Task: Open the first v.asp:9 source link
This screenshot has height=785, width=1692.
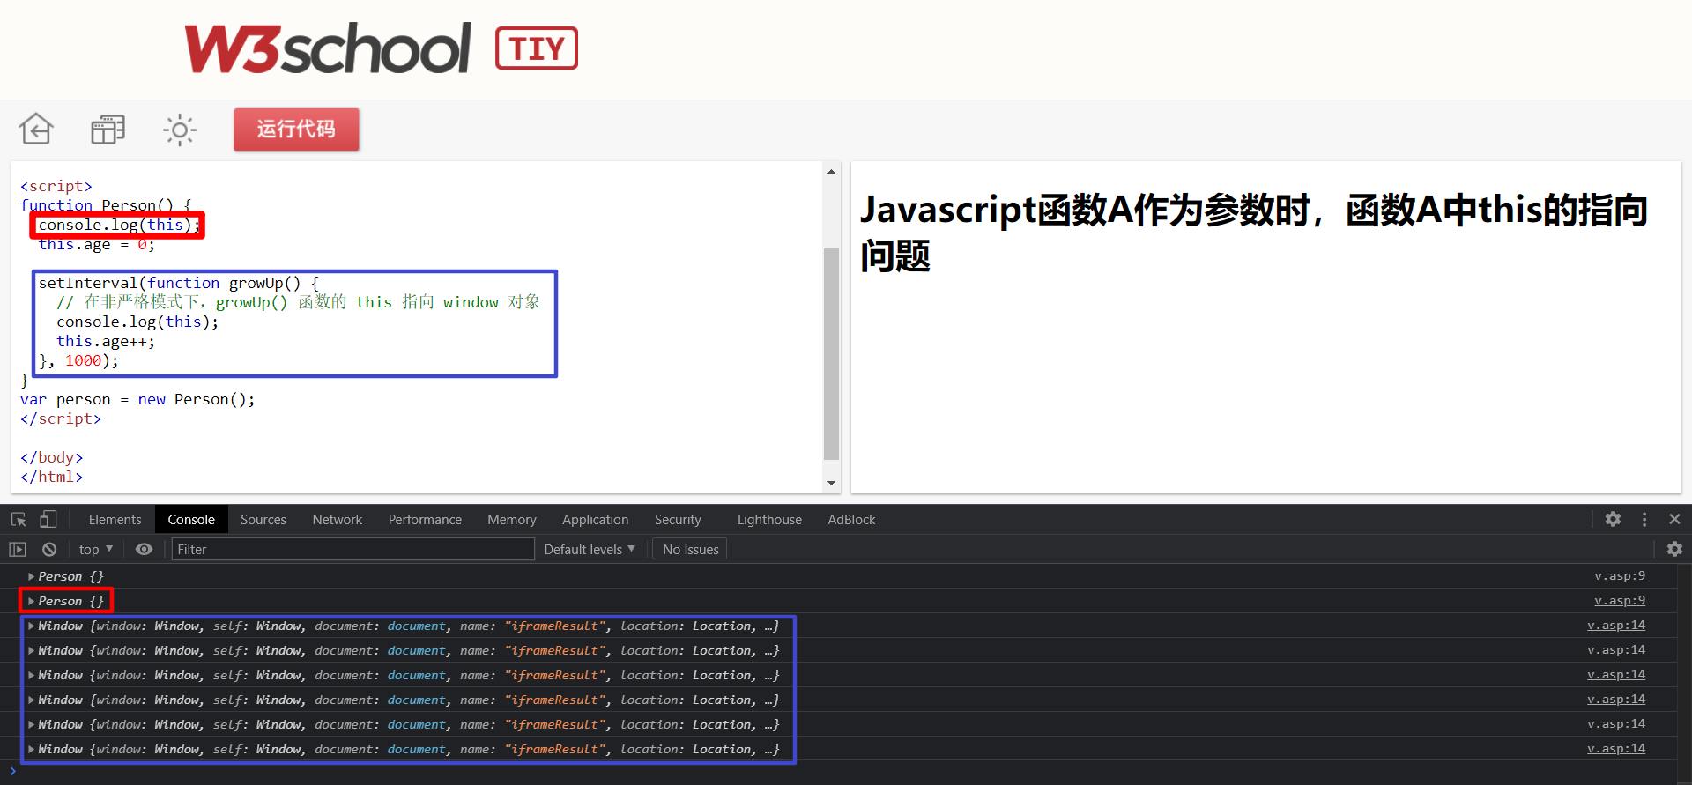Action: (x=1620, y=576)
